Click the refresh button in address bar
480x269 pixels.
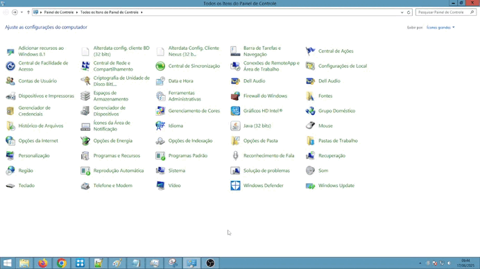pyautogui.click(x=409, y=12)
